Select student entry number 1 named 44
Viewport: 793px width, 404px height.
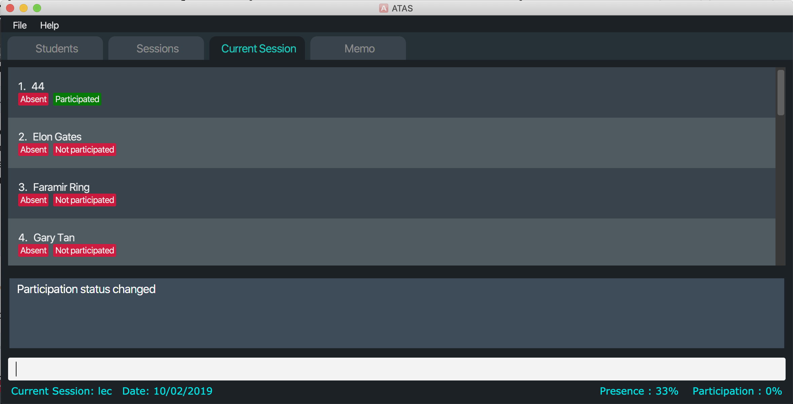390,92
